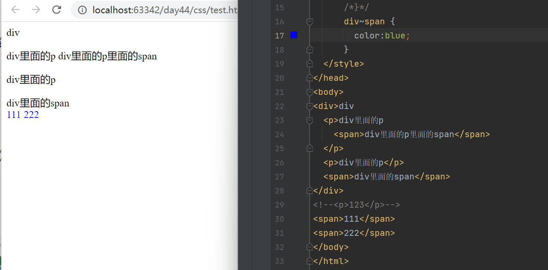Viewport: 548px width, 270px height.
Task: Click the 'div~span {' selector code
Action: pyautogui.click(x=369, y=21)
